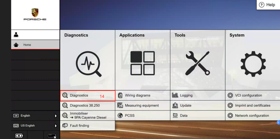The width and height of the screenshot is (280, 139).
Task: Expand the US English keyboard arrow
Action: tap(56, 126)
